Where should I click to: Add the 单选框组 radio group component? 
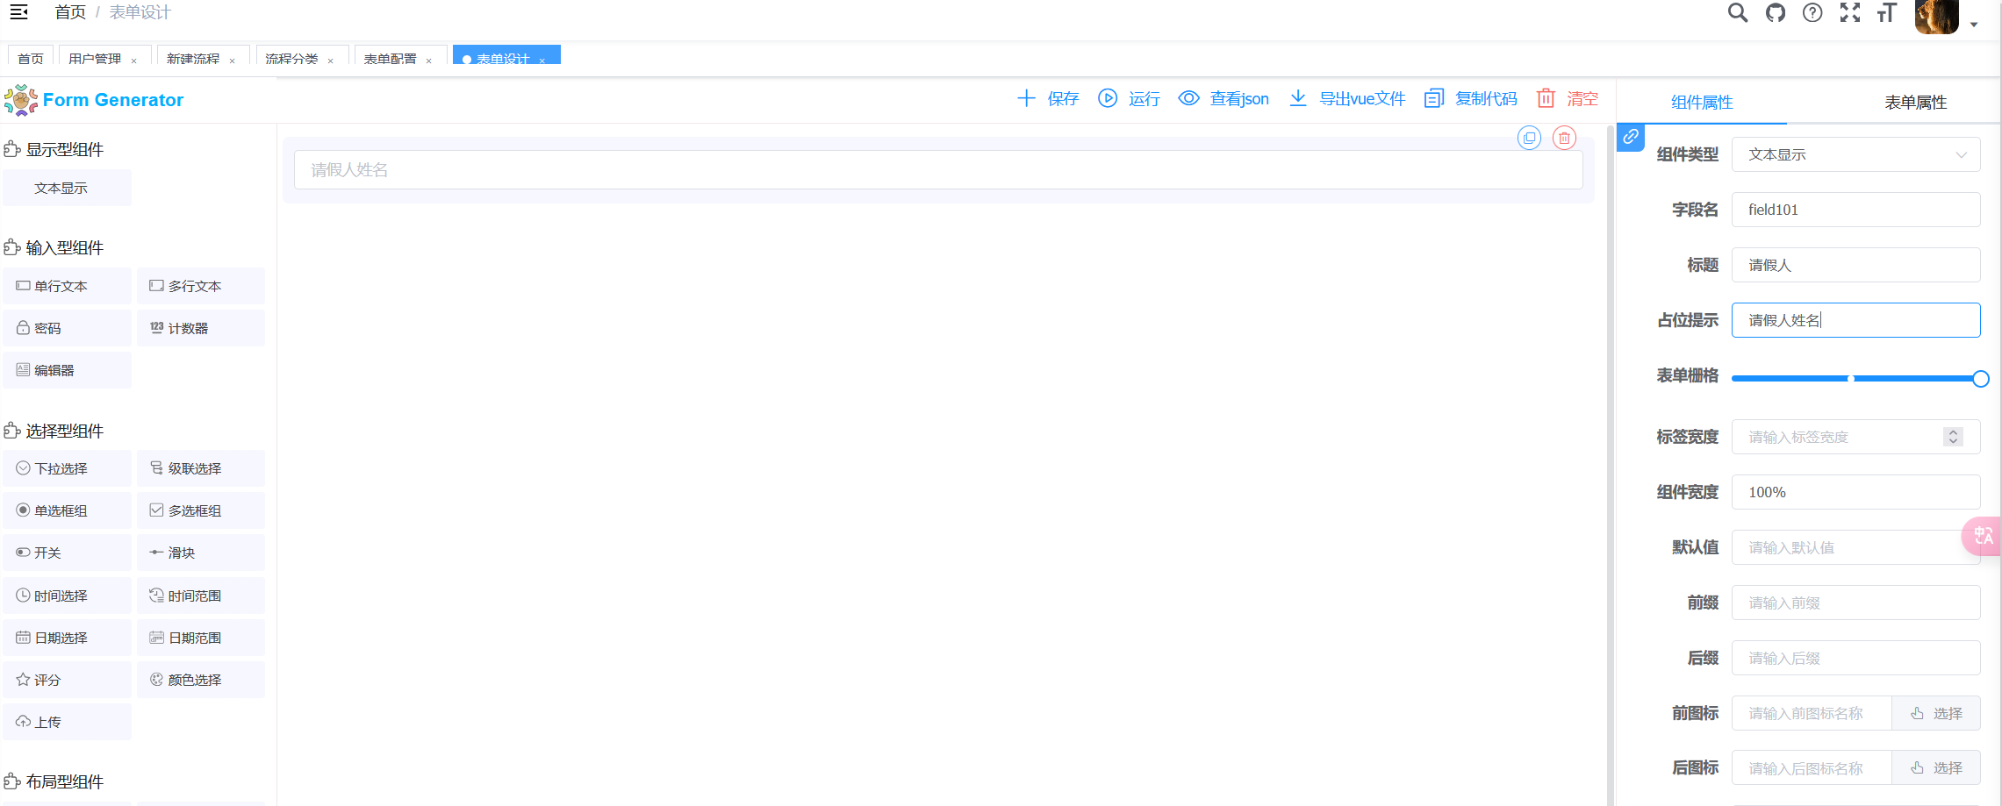(67, 510)
